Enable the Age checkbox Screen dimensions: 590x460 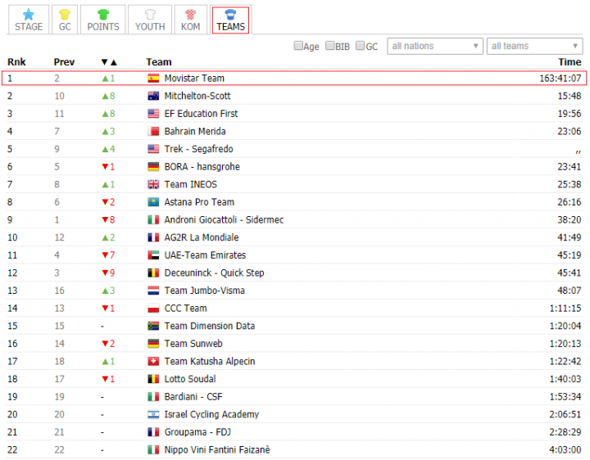[298, 46]
